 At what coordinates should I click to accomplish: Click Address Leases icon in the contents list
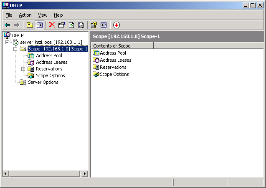pyautogui.click(x=96, y=60)
